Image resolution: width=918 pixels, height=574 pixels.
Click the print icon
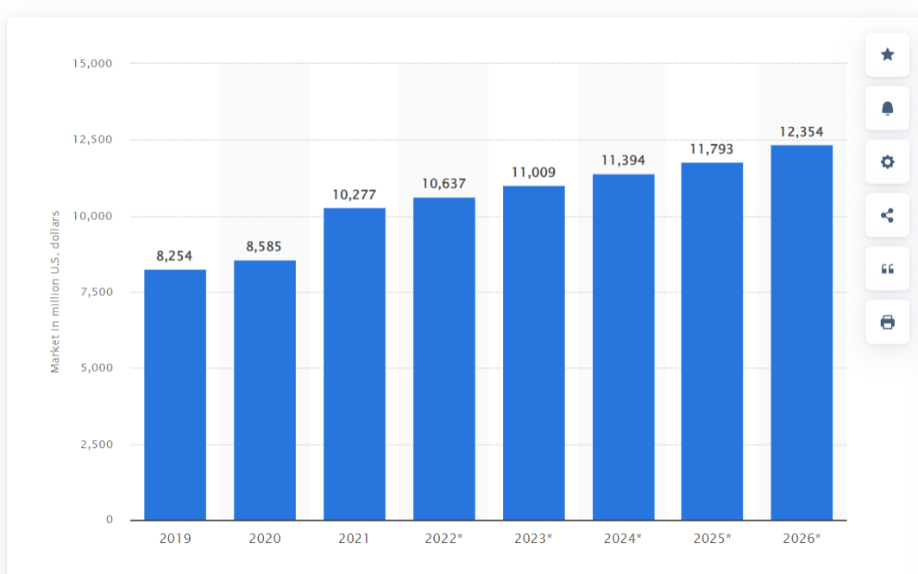point(887,322)
